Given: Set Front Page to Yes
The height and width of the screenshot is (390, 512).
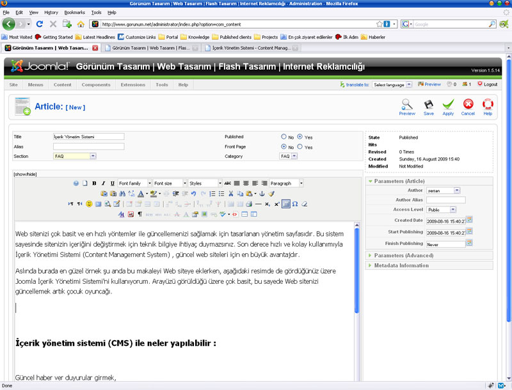Looking at the screenshot, I should pyautogui.click(x=300, y=147).
